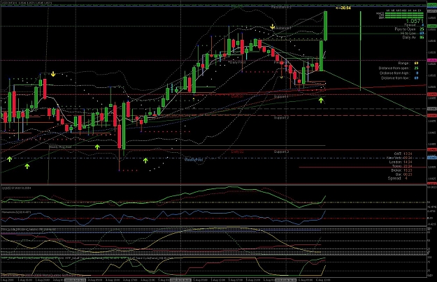The width and height of the screenshot is (437, 282).
Task: Click the Broker clock entry
Action: coord(401,170)
